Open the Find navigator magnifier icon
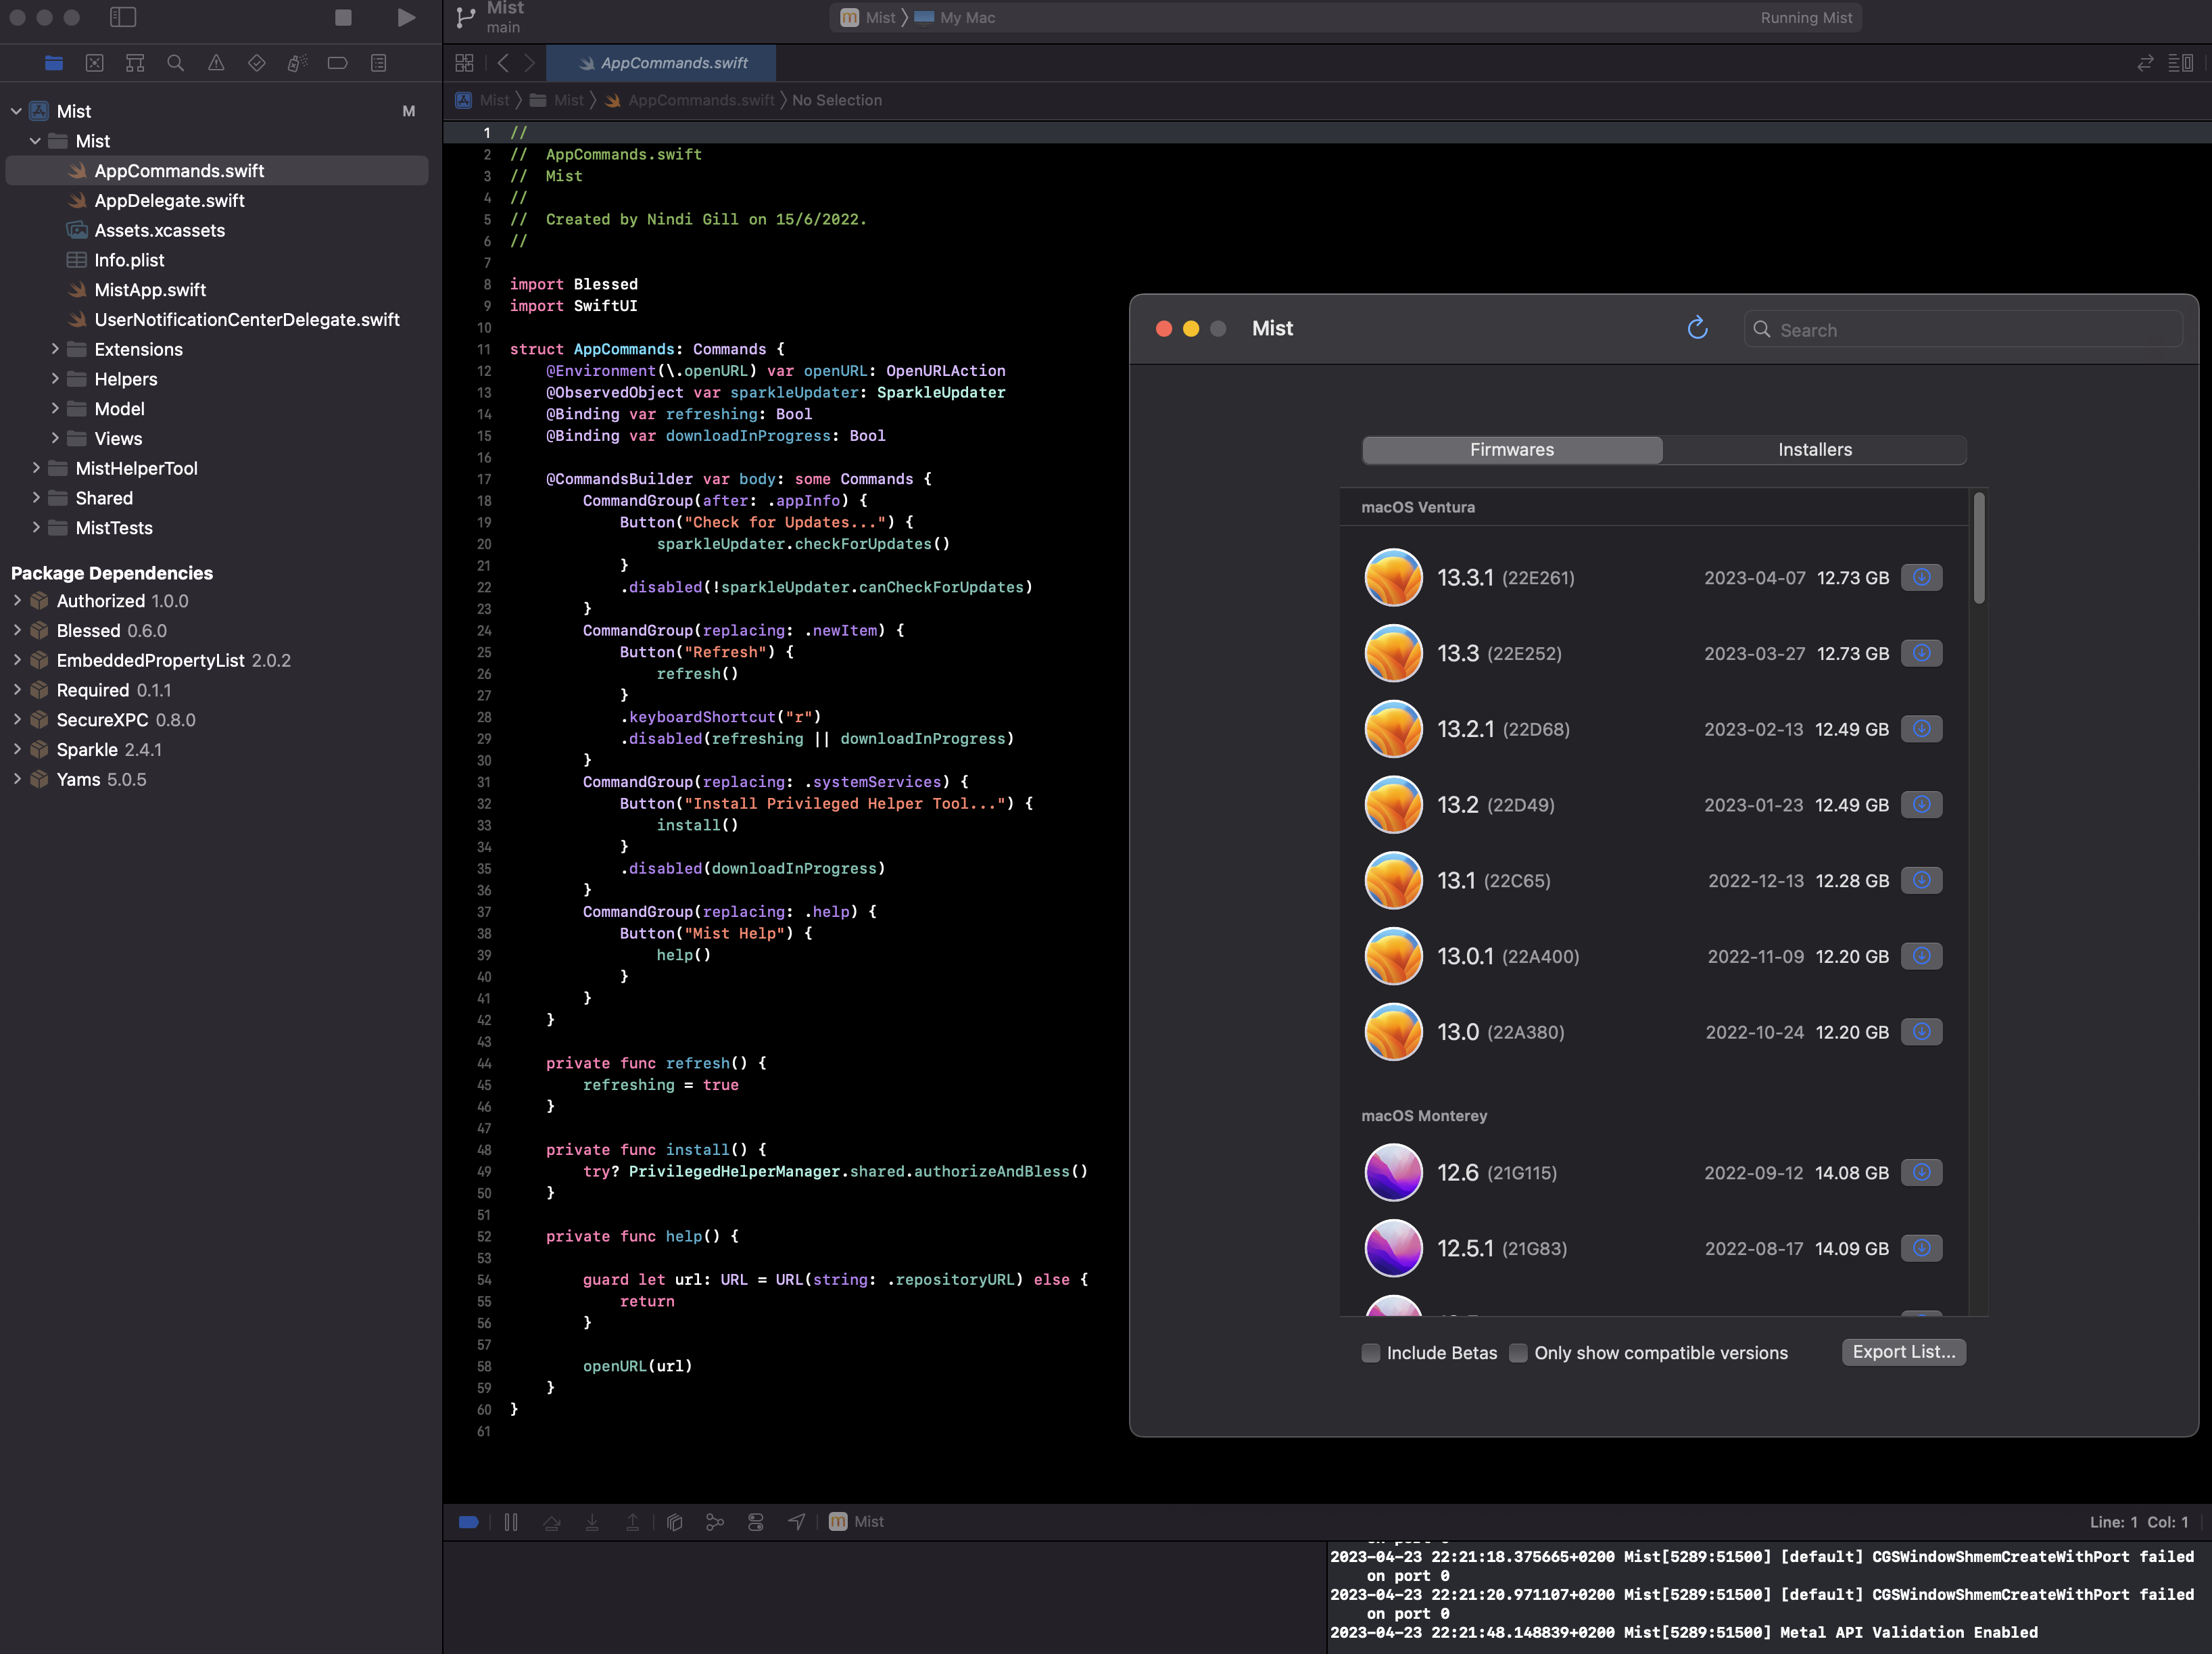This screenshot has height=1654, width=2212. click(x=175, y=63)
